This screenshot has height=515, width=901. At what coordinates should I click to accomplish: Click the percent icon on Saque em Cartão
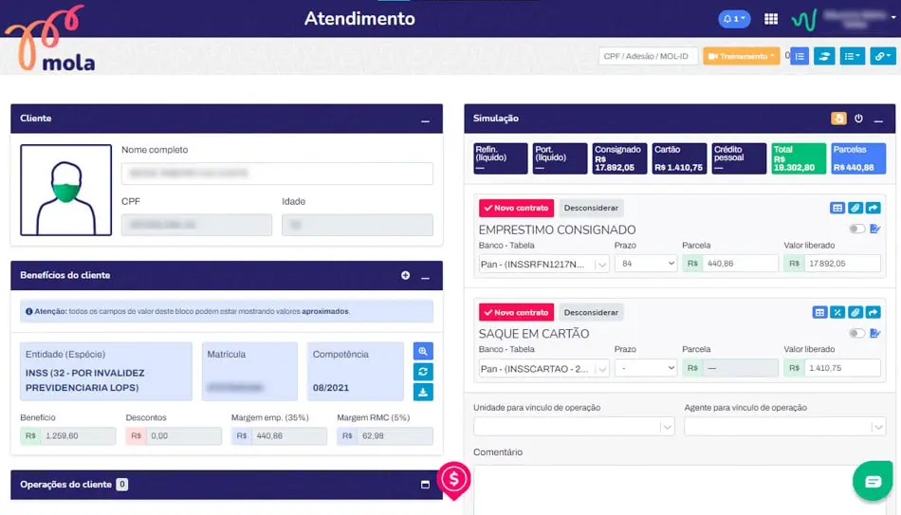[837, 312]
